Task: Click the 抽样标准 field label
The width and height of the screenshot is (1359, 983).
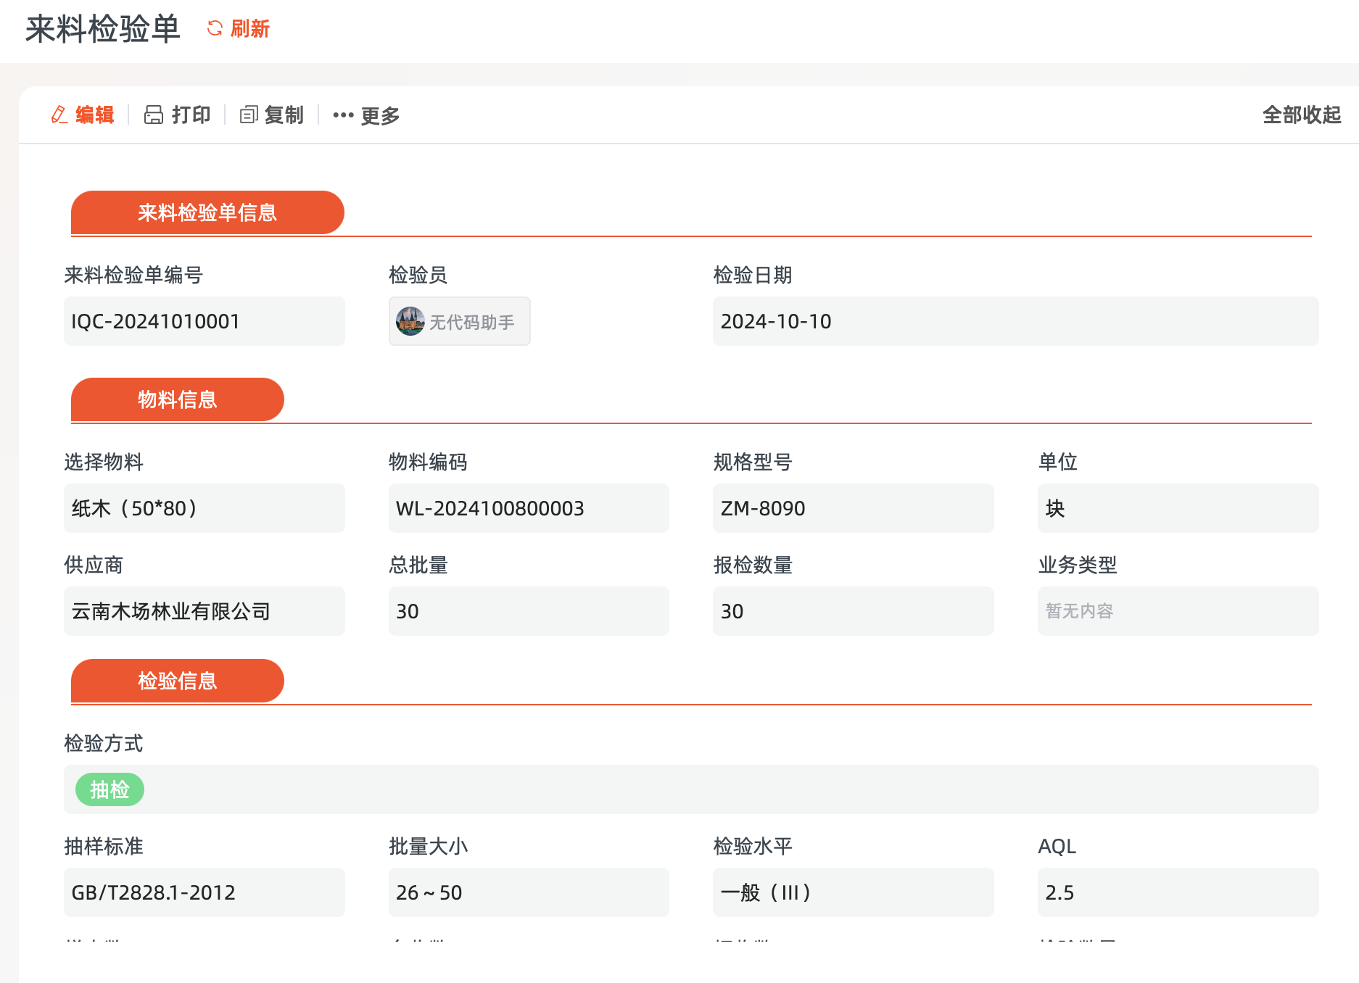Action: click(104, 846)
